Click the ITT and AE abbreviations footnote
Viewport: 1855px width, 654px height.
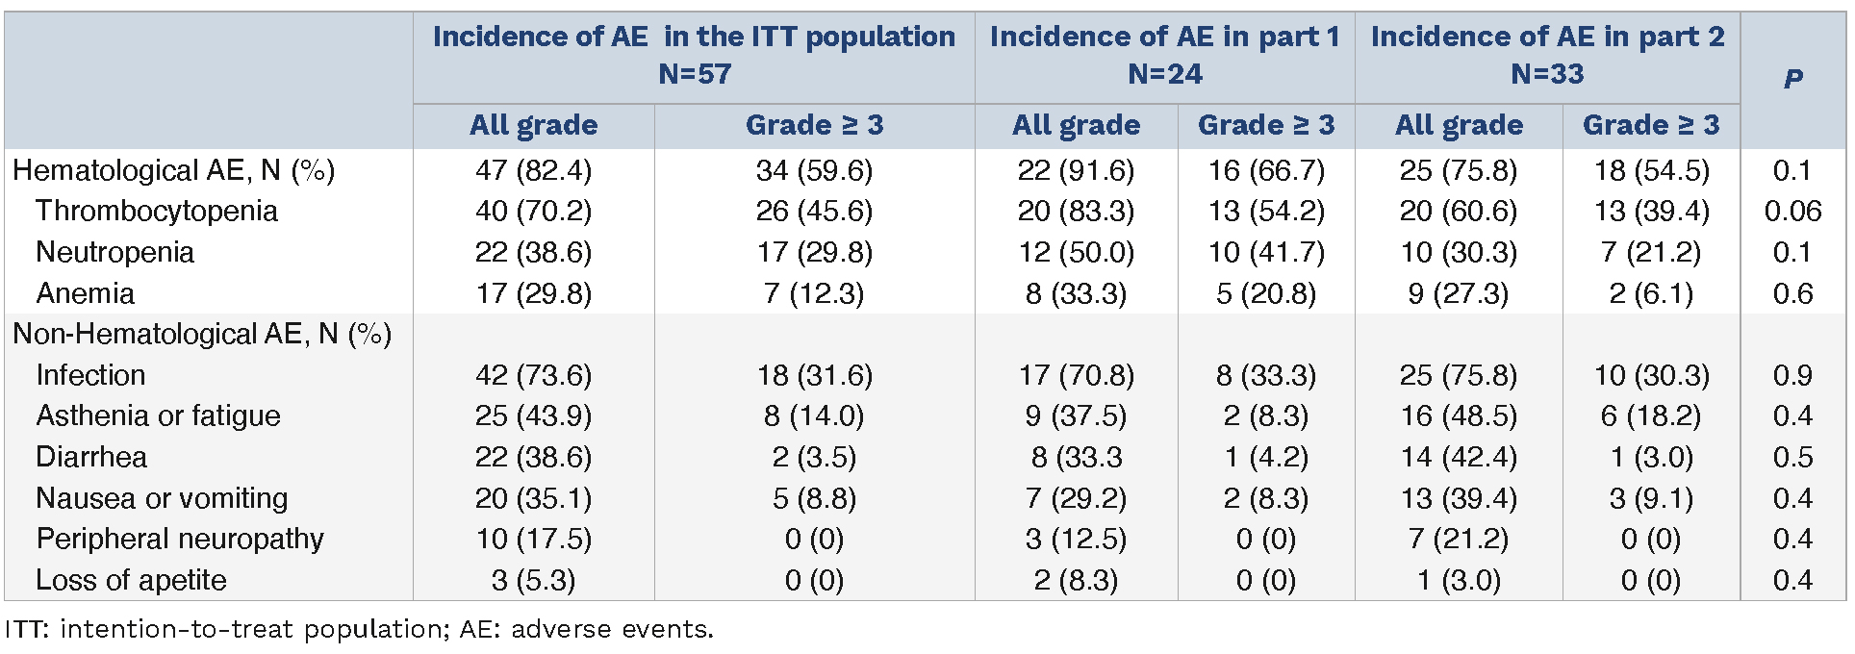pyautogui.click(x=359, y=629)
